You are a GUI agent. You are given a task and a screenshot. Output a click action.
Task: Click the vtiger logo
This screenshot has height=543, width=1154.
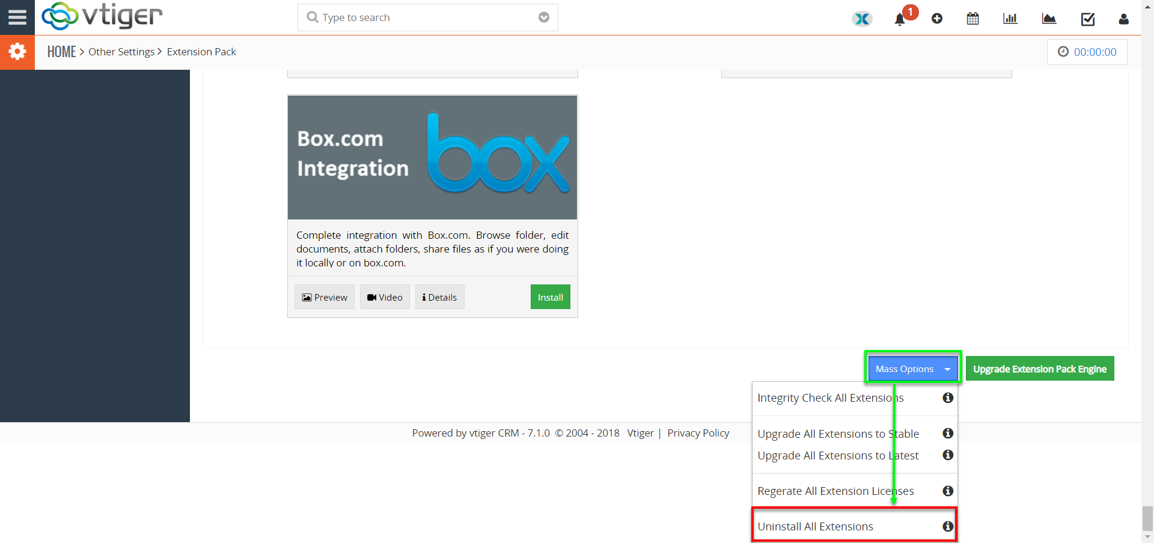pyautogui.click(x=102, y=16)
